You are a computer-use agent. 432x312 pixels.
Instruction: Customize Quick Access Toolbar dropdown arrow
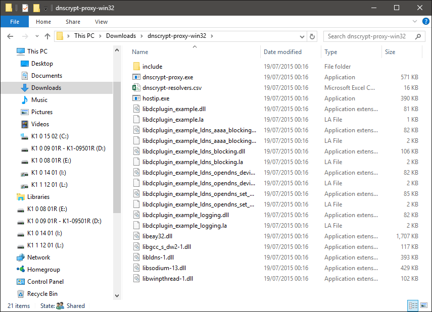pos(45,9)
